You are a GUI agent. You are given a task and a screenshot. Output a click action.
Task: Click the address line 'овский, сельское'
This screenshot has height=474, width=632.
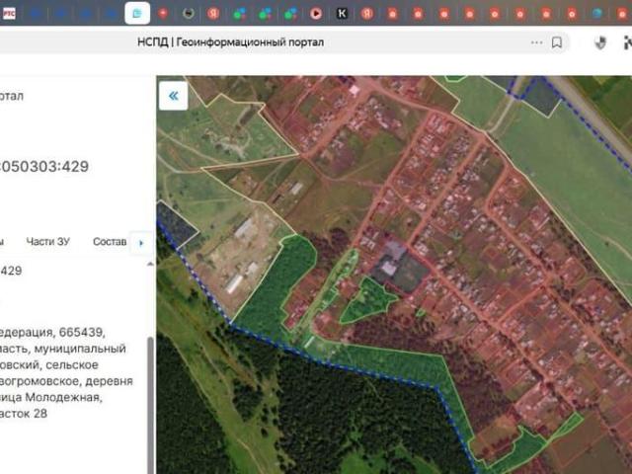pos(49,364)
